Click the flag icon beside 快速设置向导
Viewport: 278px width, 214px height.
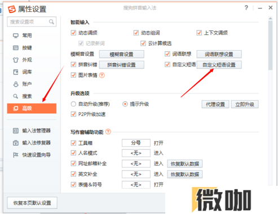point(16,155)
